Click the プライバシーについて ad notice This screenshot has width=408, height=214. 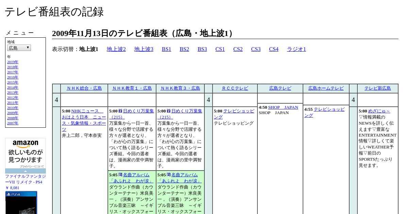32,166
